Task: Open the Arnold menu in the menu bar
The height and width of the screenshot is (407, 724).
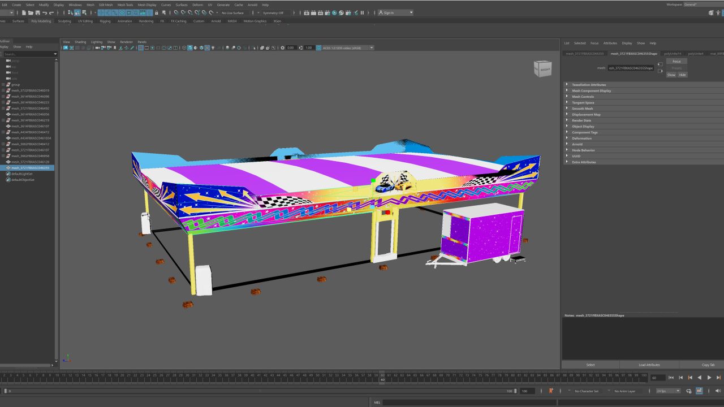Action: (252, 5)
